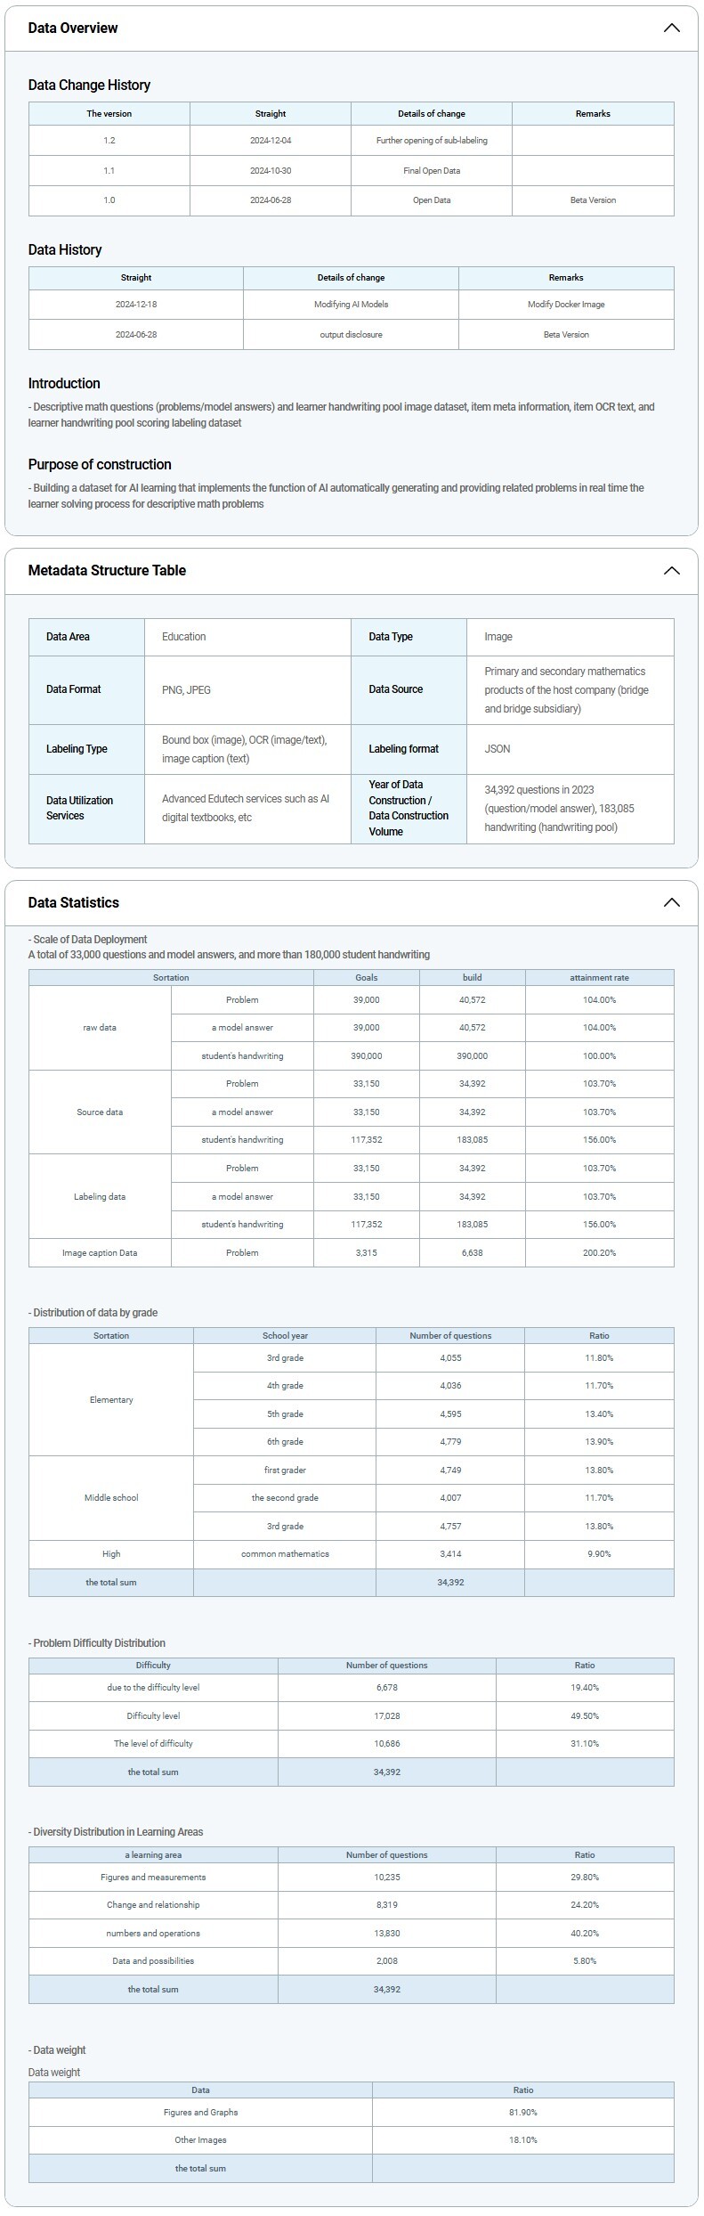Select the 200.20% attainment rate cell

(x=599, y=1253)
